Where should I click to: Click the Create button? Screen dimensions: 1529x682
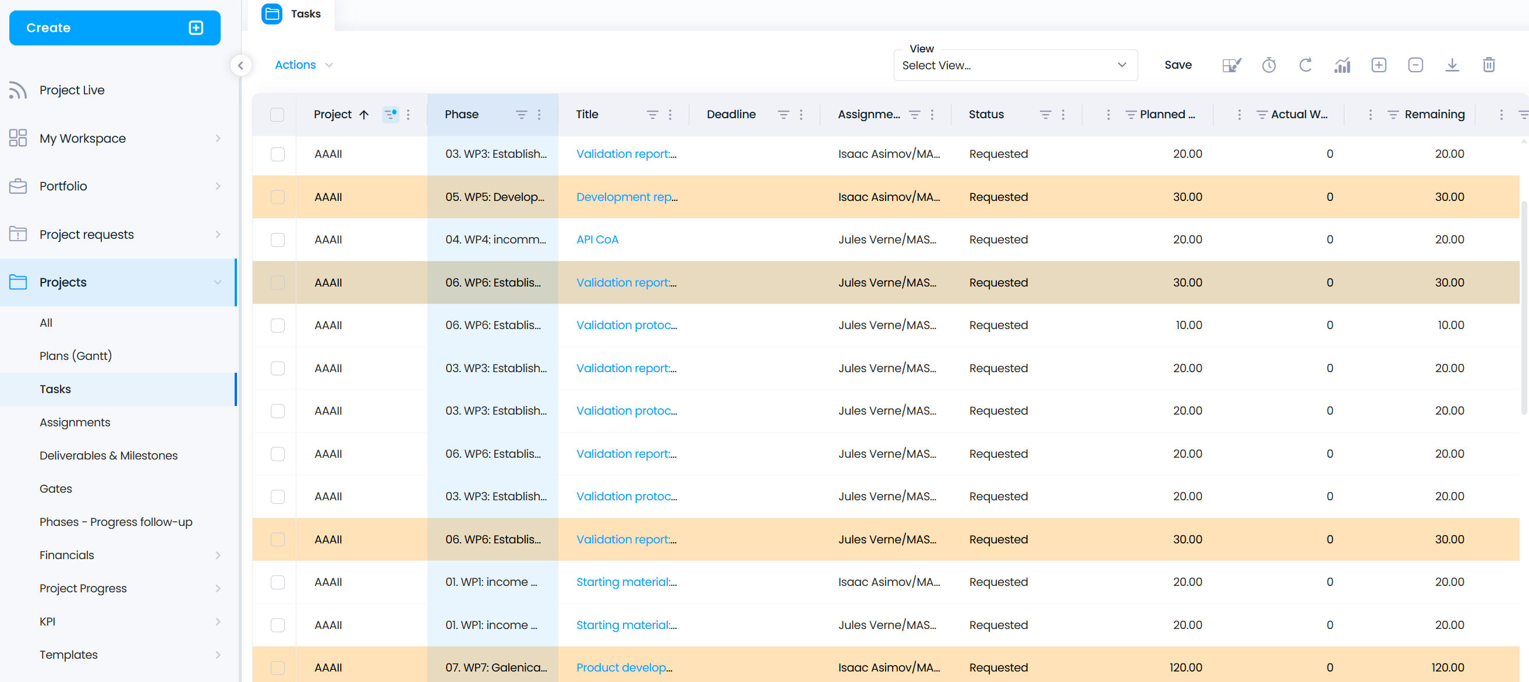(x=115, y=28)
